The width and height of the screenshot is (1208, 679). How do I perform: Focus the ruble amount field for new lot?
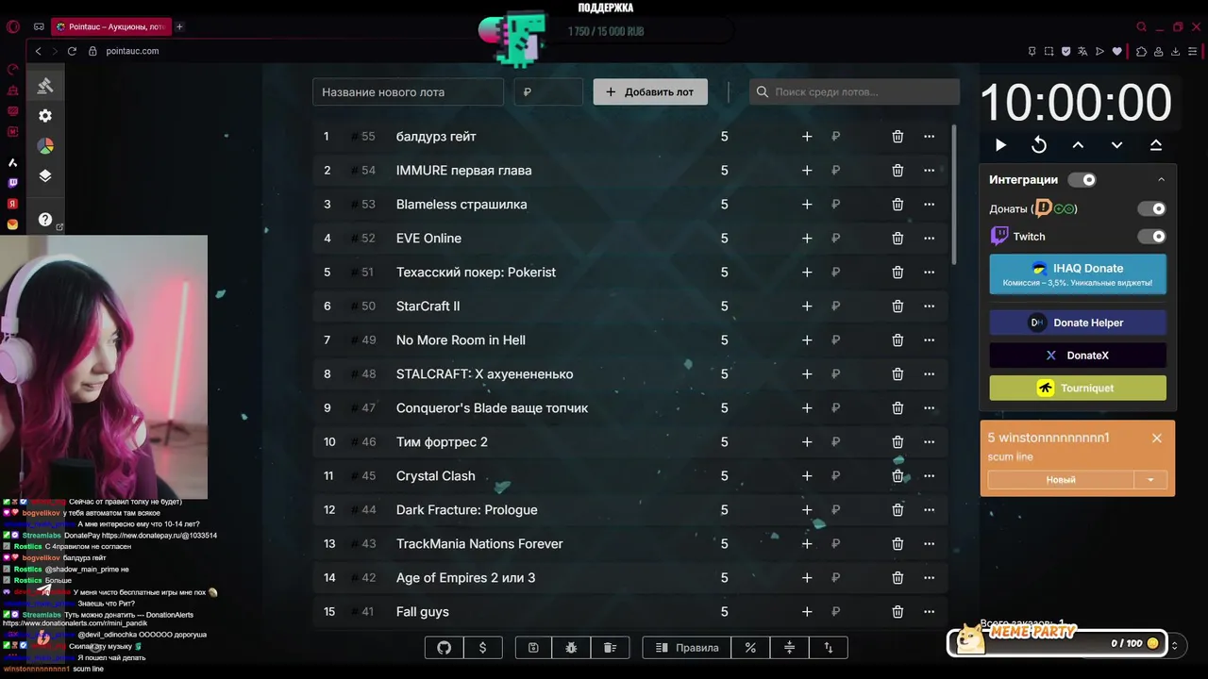(548, 91)
